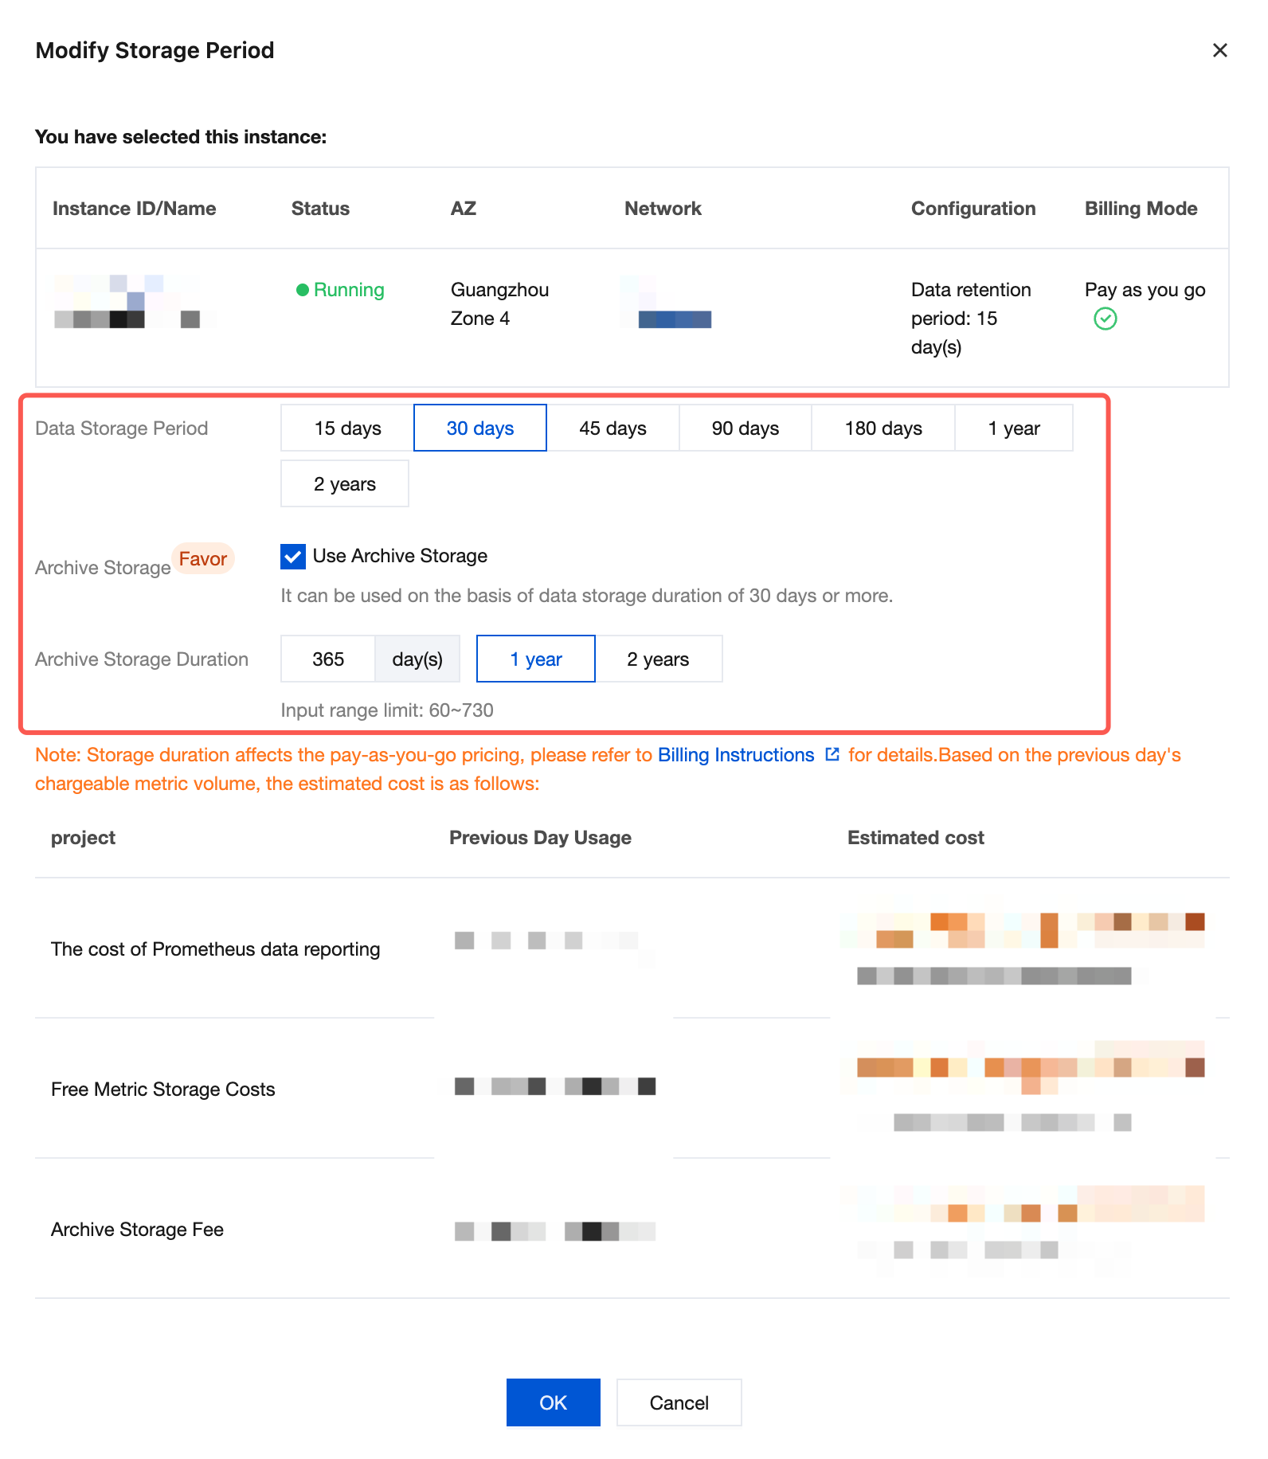
Task: Choose 90 days data storage period
Action: (746, 428)
